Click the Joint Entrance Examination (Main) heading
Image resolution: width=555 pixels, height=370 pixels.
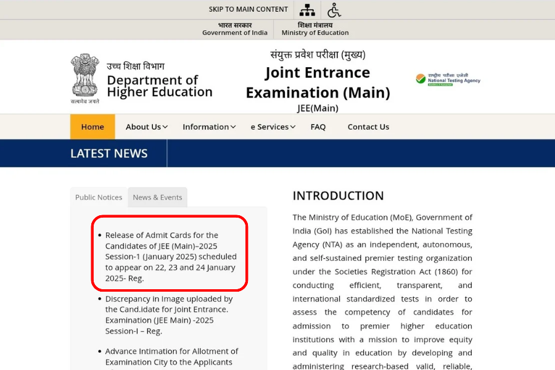click(318, 82)
